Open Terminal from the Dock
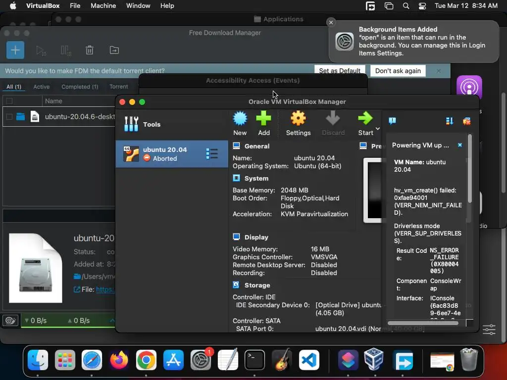Viewport: 507px width, 380px height. coord(255,360)
